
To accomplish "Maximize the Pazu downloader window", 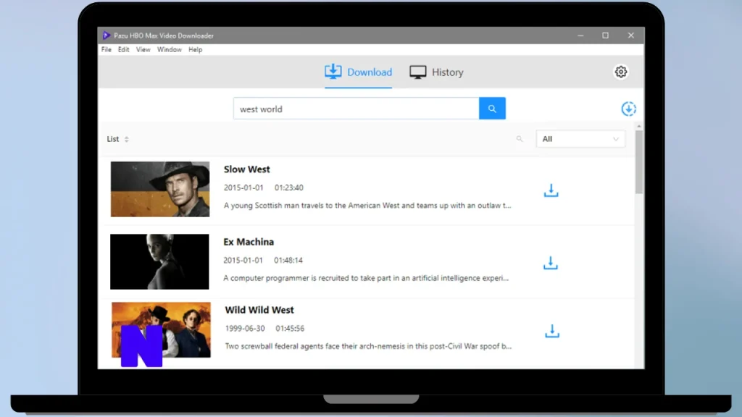I will tap(605, 35).
